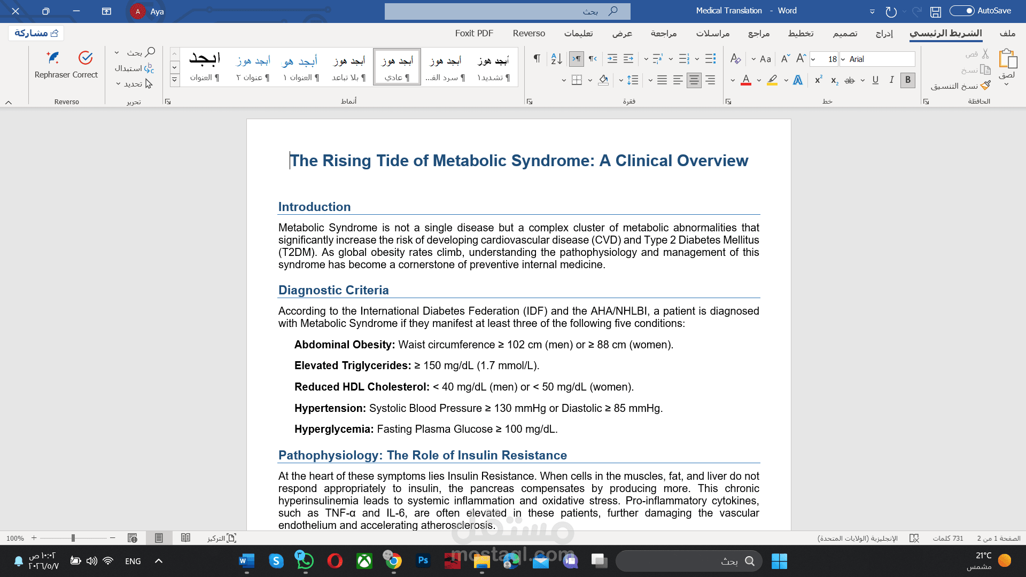1026x577 pixels.
Task: Switch to the مراجعة tab
Action: point(664,33)
